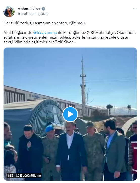This screenshot has height=183, width=140.
Task: Open the @prof_mahmutozer handle
Action: click(x=33, y=14)
